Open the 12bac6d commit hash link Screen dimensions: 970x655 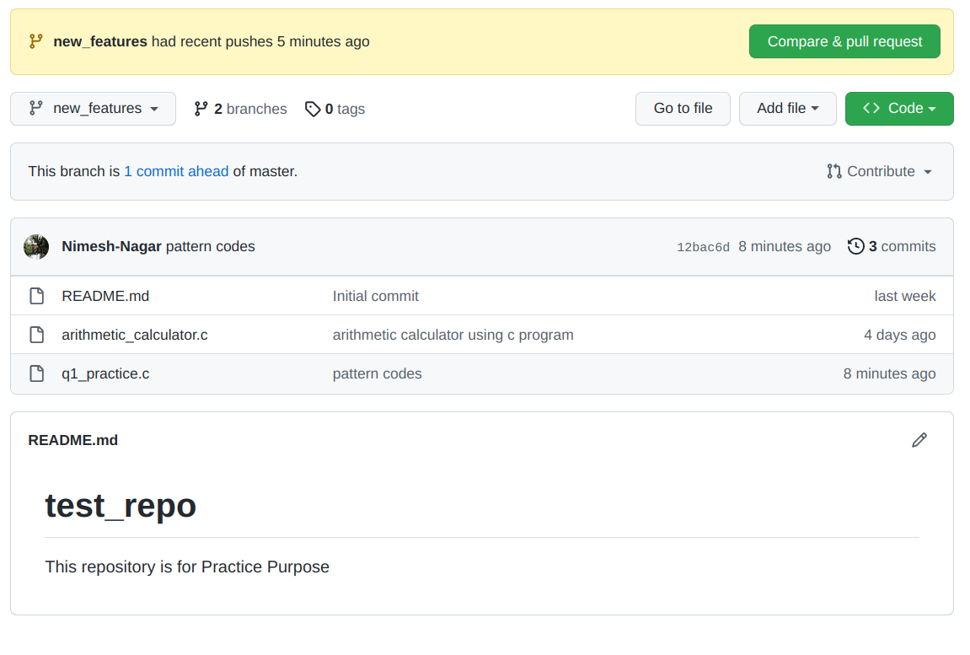[x=703, y=247]
